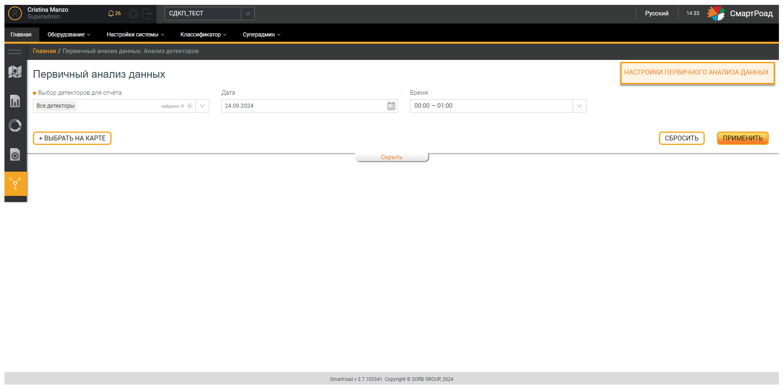This screenshot has height=389, width=783.
Task: Open the user profile avatar icon
Action: 15,13
